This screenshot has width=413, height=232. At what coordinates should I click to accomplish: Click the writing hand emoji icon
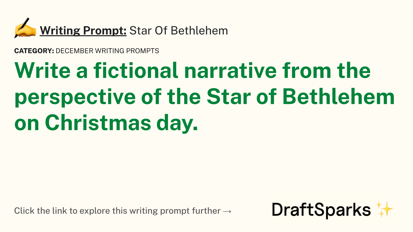coord(25,28)
